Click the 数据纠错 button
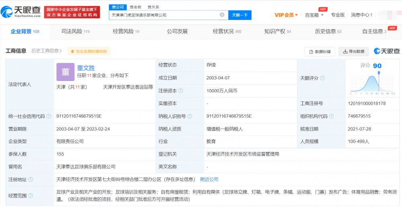The height and width of the screenshot is (207, 402). 320,51
